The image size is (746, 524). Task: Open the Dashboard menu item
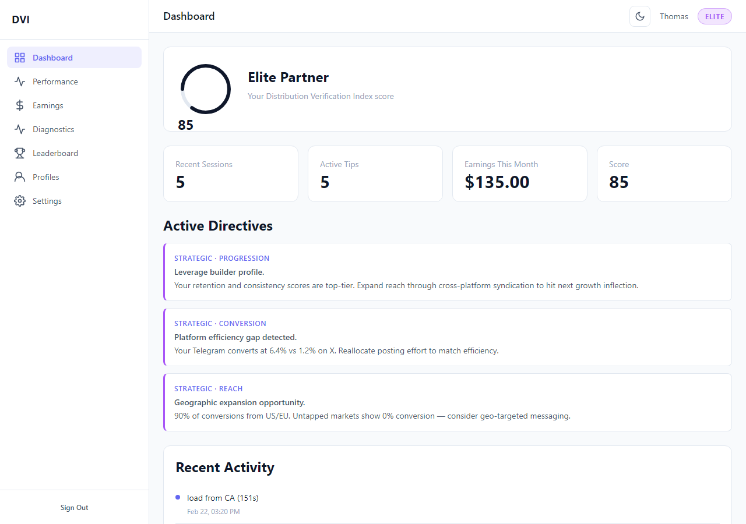point(74,58)
